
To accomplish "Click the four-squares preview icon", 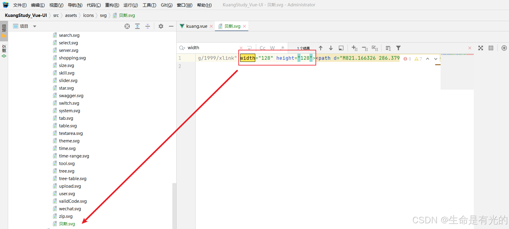I will 481,48.
